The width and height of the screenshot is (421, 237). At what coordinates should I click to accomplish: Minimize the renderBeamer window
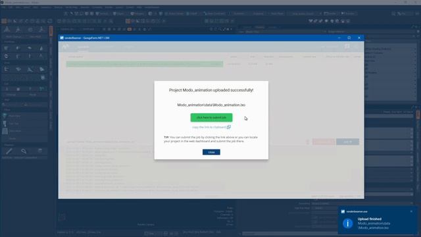click(339, 38)
